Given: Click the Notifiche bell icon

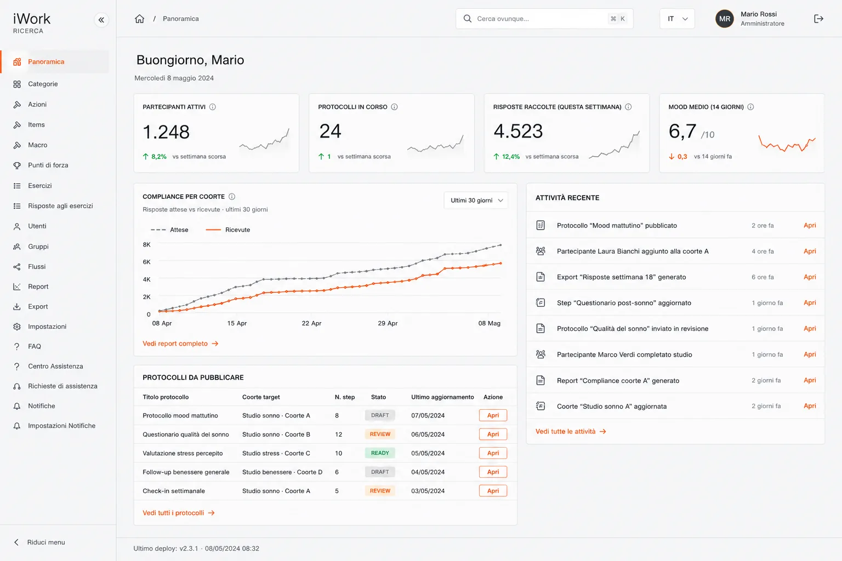Looking at the screenshot, I should (x=17, y=406).
